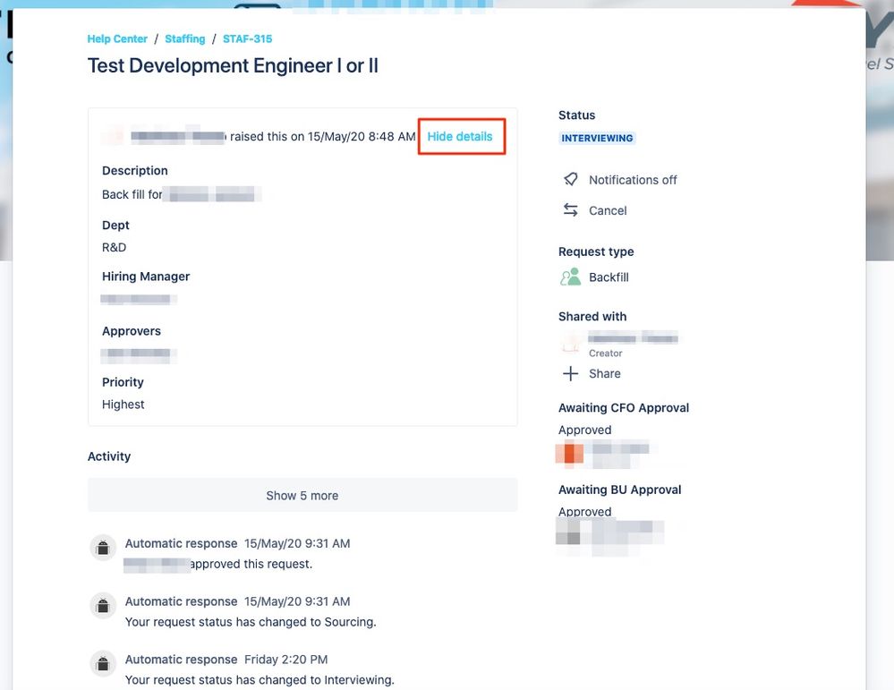Click the notifications bell icon
Image resolution: width=894 pixels, height=690 pixels.
(570, 180)
